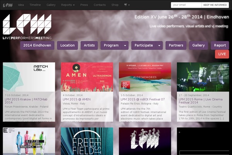Click 'Visiva, Rome - Italy' venue text
Screen dimensions: 232x155
pyautogui.click(x=74, y=103)
